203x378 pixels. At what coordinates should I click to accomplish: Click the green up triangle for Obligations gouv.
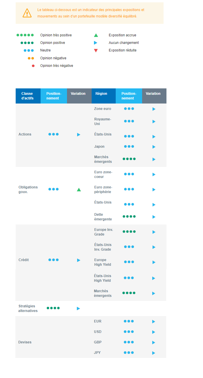point(79,190)
